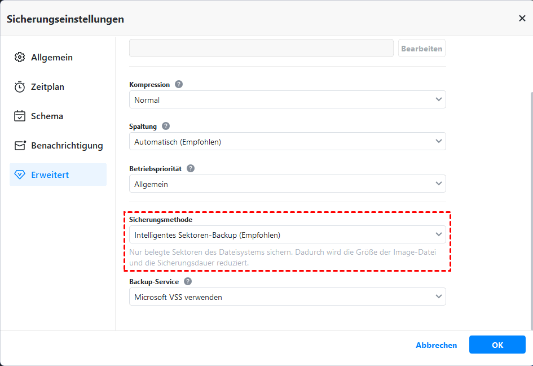Expand the Spaltung dropdown
The height and width of the screenshot is (366, 533).
click(287, 142)
